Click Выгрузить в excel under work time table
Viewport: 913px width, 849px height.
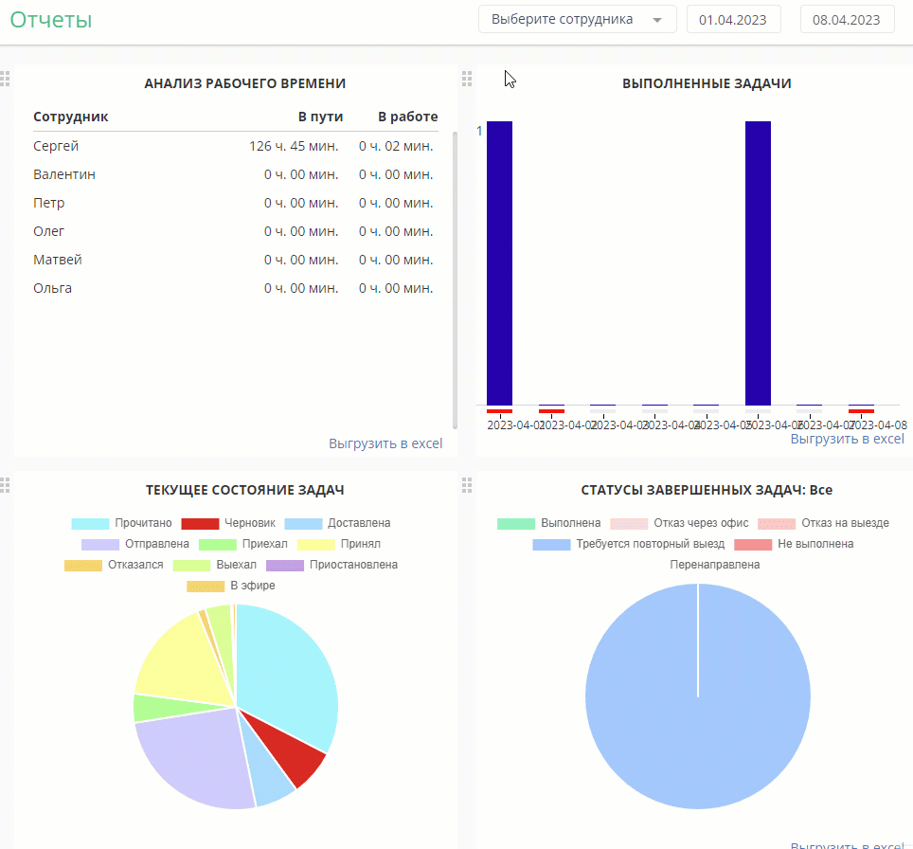pos(385,443)
